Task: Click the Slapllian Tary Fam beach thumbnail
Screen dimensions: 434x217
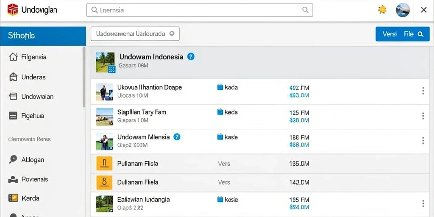Action: 105,117
